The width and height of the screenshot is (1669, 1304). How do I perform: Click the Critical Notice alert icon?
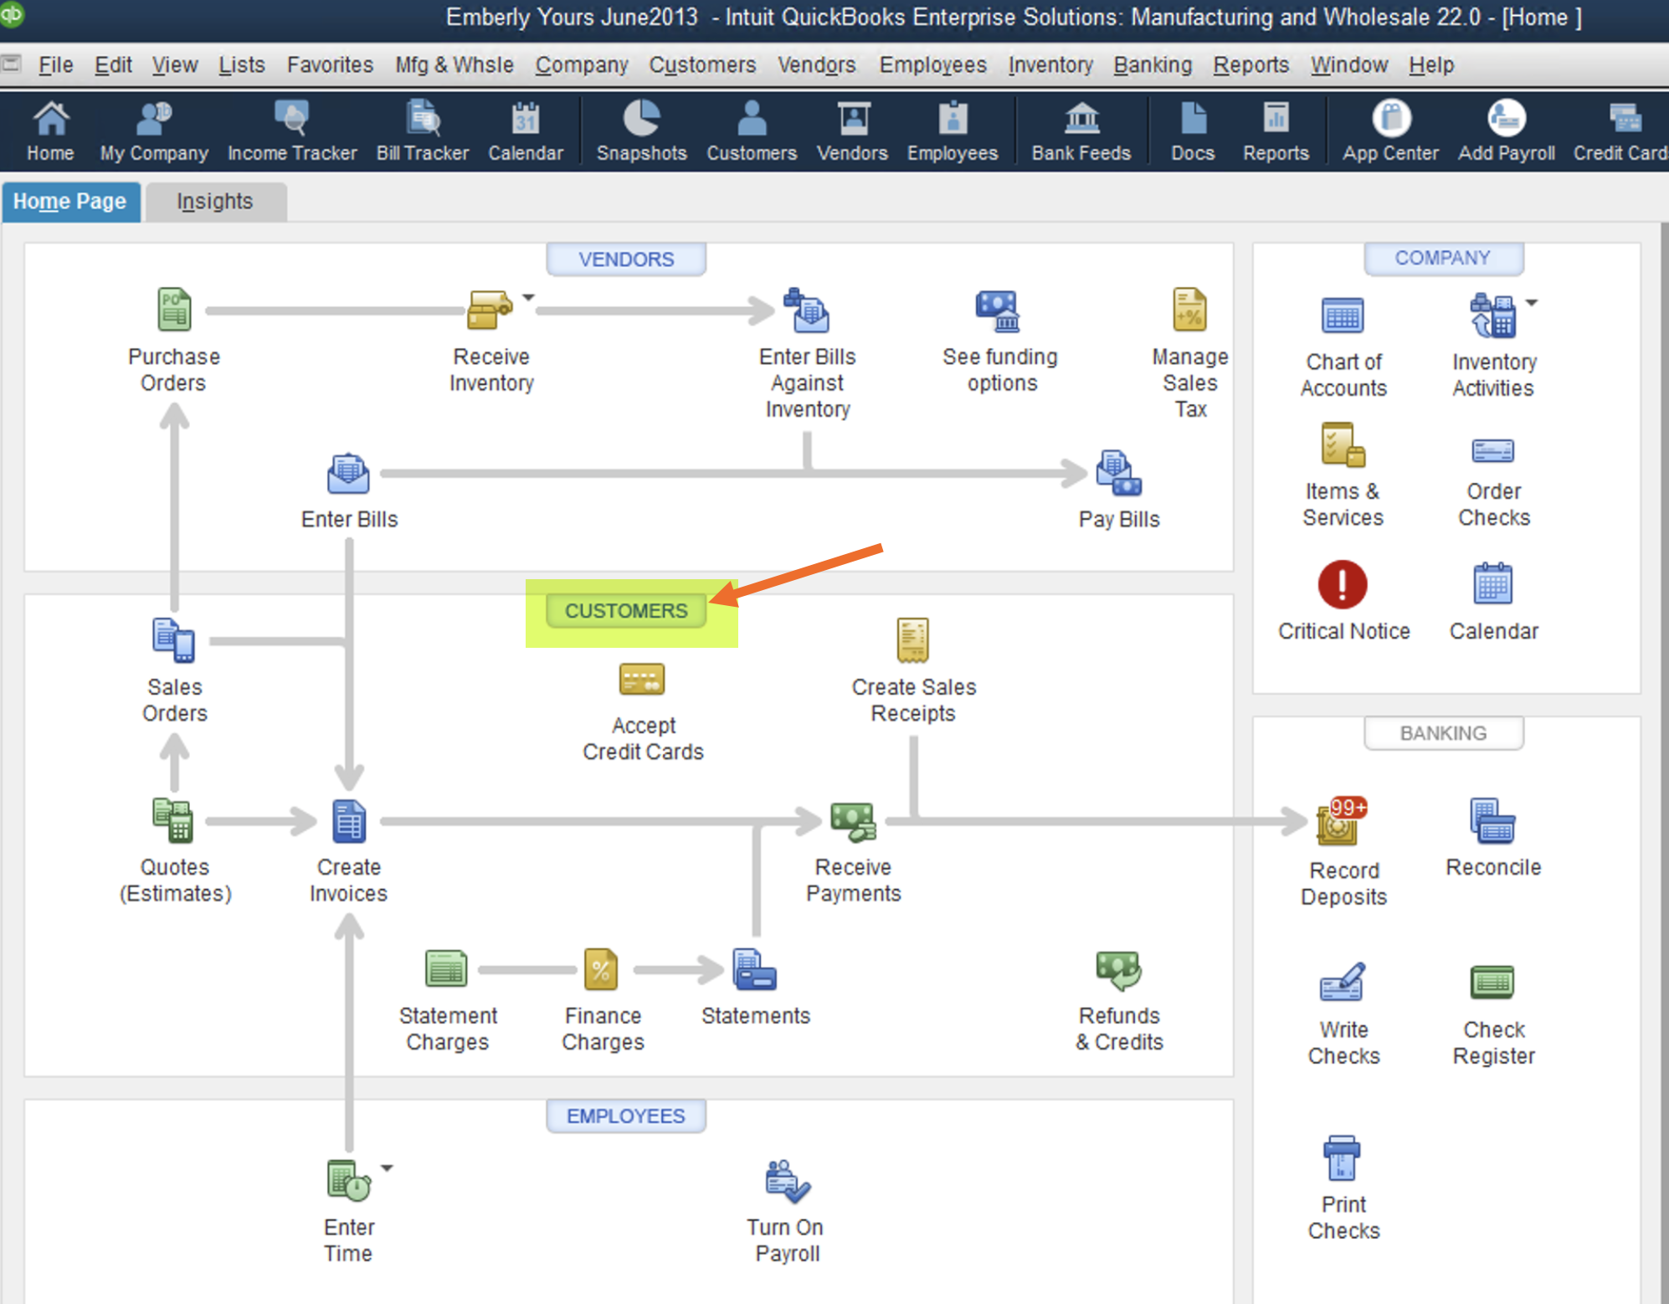[x=1343, y=584]
